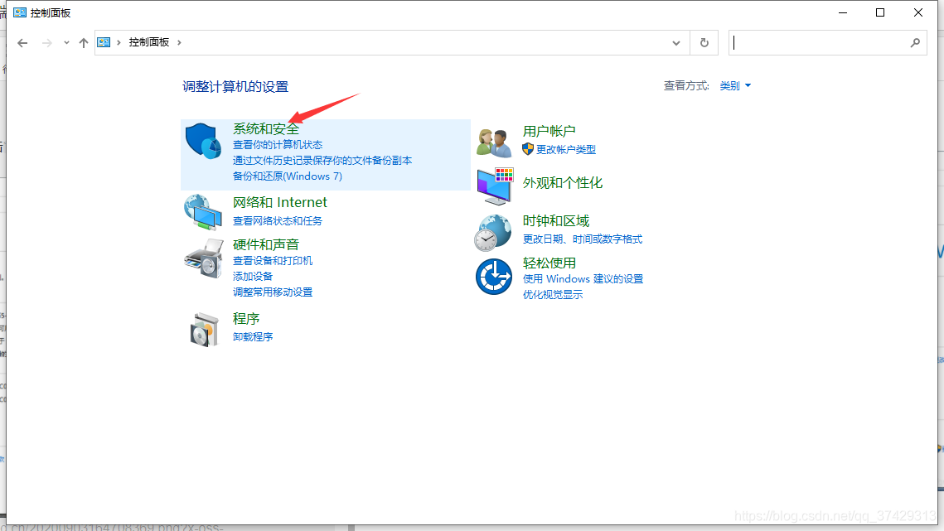The width and height of the screenshot is (944, 531).
Task: Open the Clock and Region globe icon
Action: pos(493,233)
